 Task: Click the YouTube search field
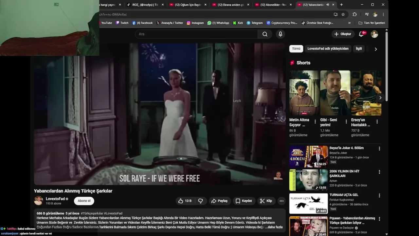click(196, 34)
